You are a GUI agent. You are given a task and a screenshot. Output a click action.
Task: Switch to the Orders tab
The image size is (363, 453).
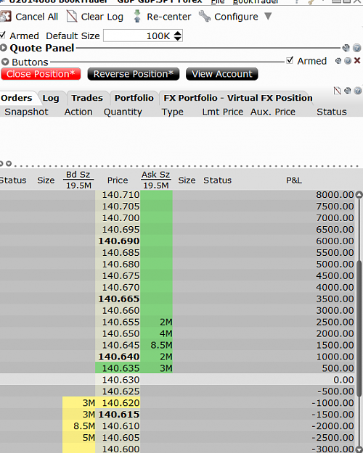point(17,98)
